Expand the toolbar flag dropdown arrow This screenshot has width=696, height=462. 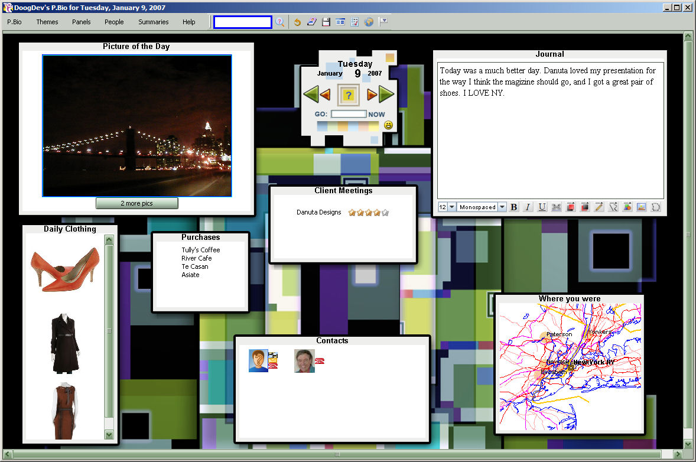tap(383, 21)
